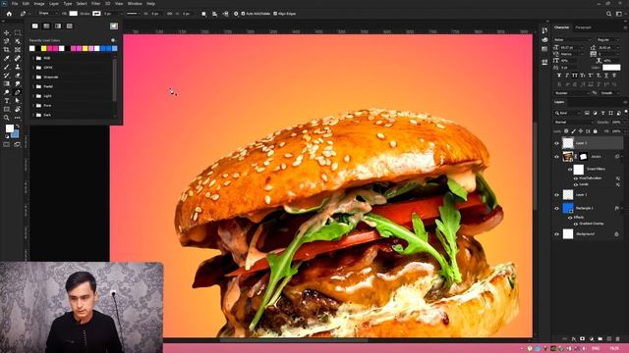Viewport: 629px width, 353px height.
Task: Switch to the Character tab
Action: click(561, 27)
